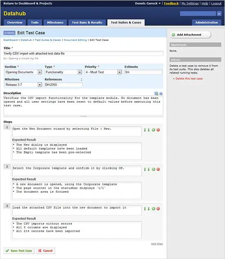The image size is (225, 259).
Task: Click Test Suites & Cases breadcrumb link
Action: pos(48,40)
